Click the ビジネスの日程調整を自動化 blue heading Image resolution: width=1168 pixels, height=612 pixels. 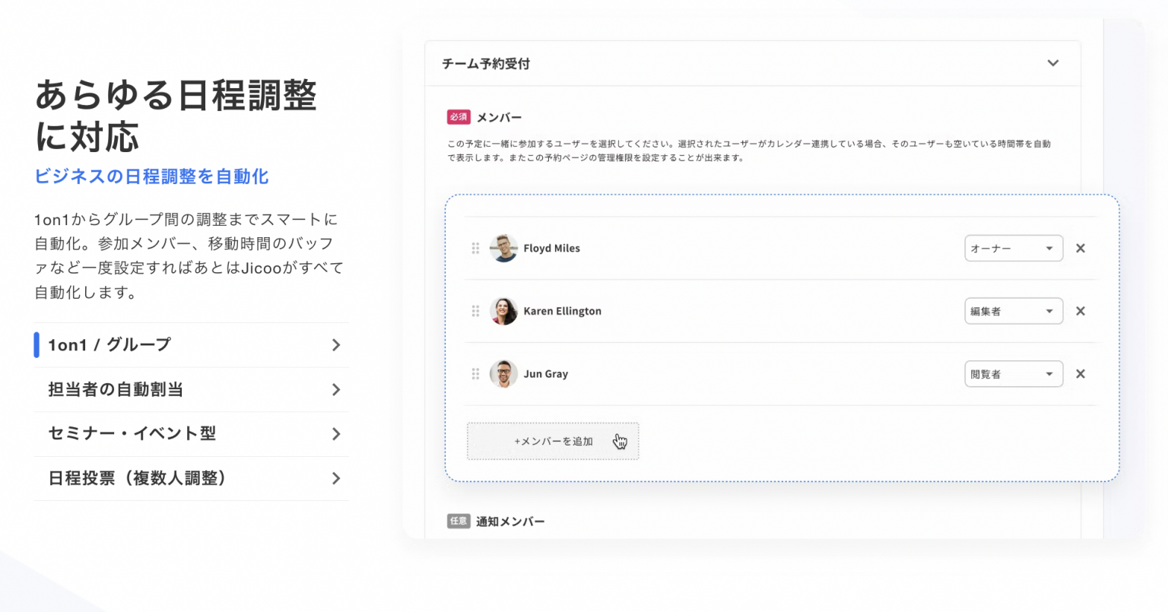click(151, 176)
